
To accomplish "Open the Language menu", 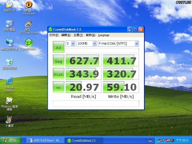I will [x=104, y=35].
